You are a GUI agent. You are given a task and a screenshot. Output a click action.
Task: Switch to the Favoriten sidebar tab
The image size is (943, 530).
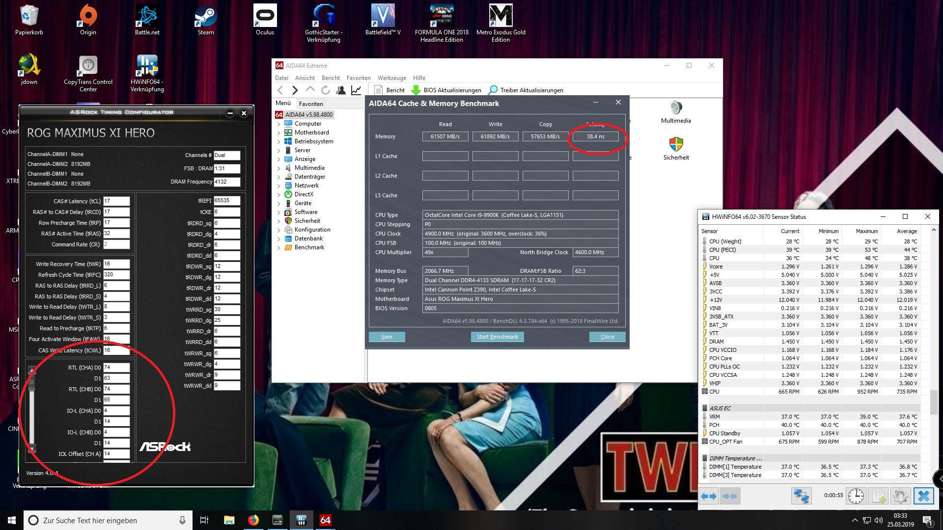311,104
